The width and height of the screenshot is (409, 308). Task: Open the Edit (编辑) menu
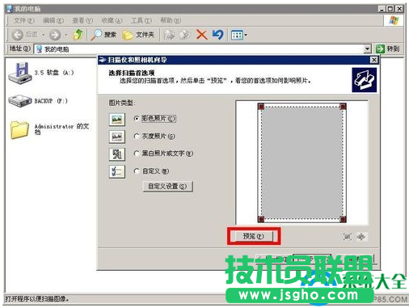pos(53,20)
